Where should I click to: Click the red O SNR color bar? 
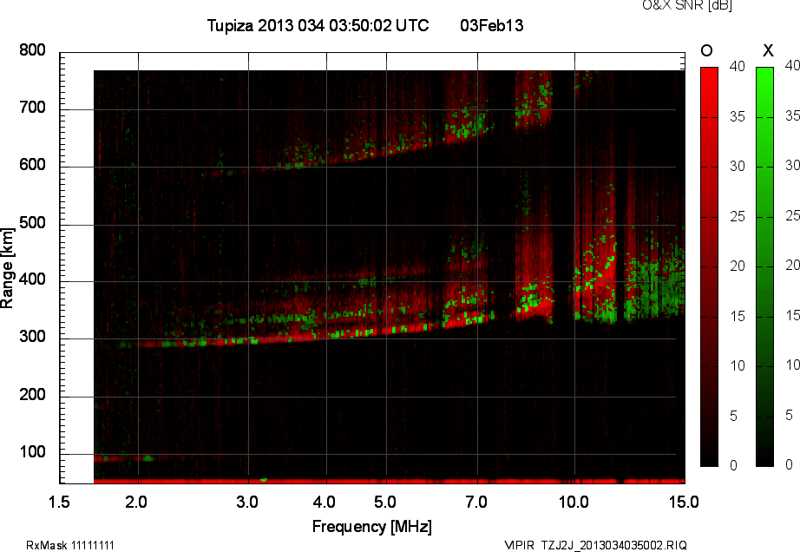(710, 266)
